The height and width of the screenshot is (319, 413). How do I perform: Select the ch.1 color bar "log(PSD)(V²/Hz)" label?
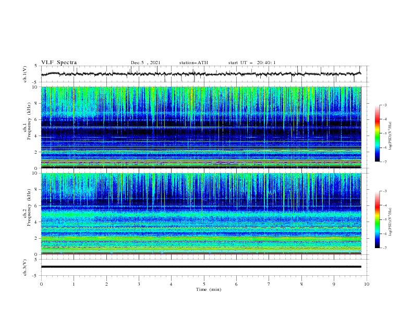390,136
